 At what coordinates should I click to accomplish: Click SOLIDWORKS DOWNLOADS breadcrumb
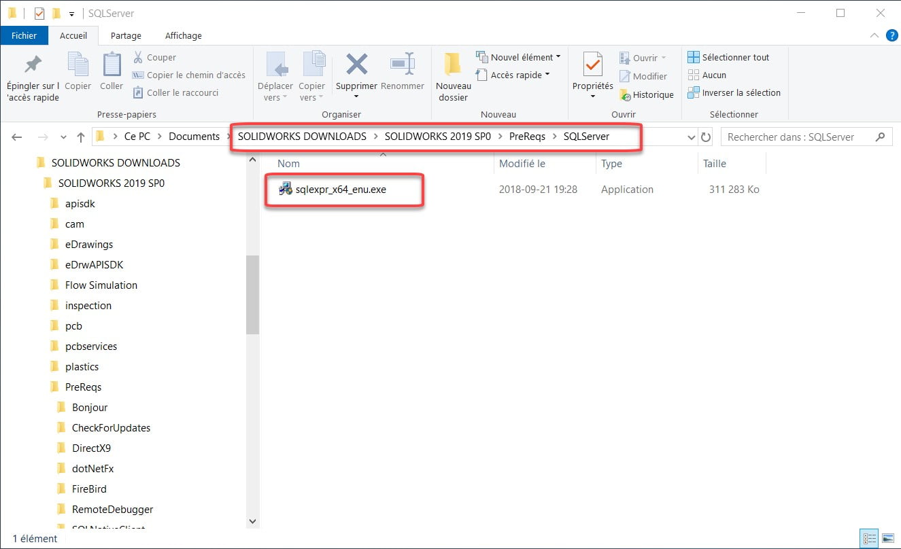302,137
